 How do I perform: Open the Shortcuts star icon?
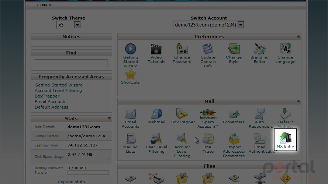coord(130,74)
